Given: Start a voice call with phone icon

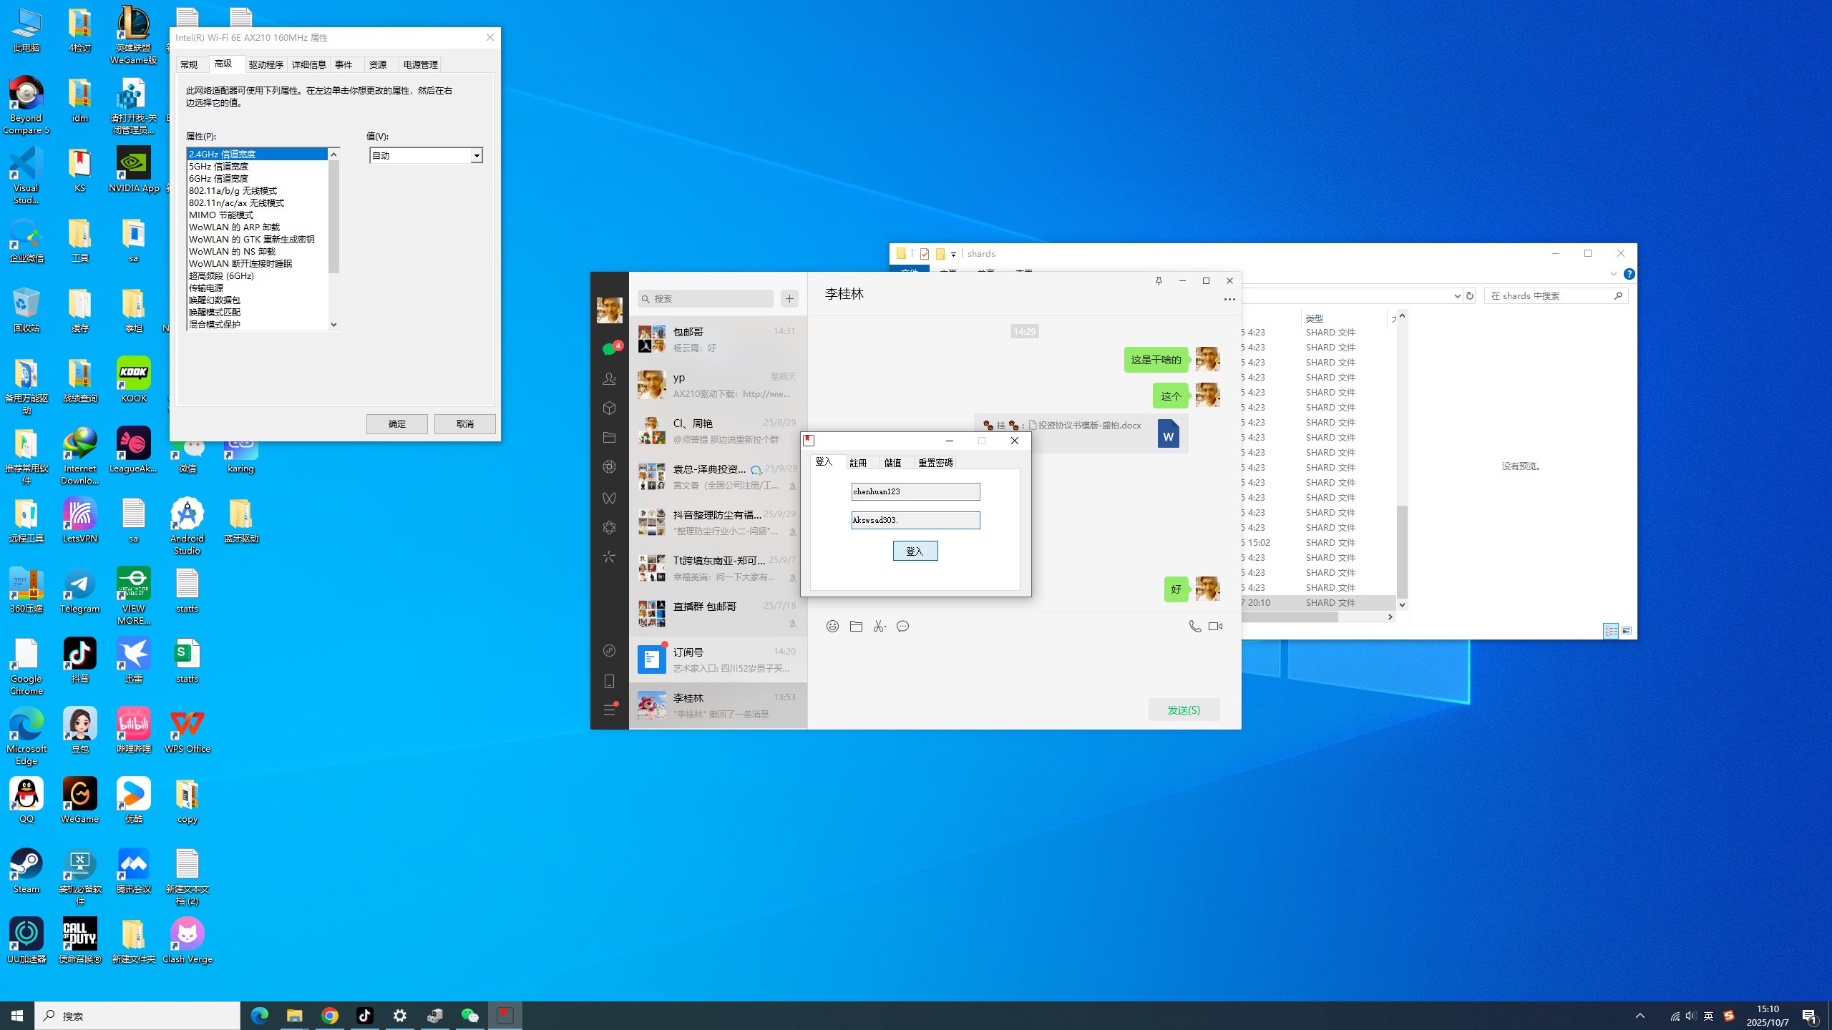Looking at the screenshot, I should click(x=1194, y=627).
